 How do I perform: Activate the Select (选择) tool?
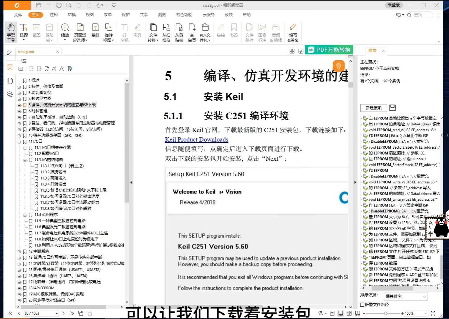coord(24,32)
